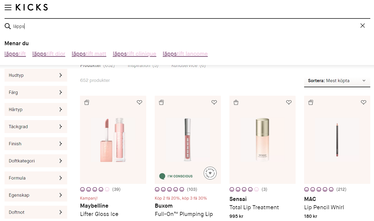Click the MAC brand name
374x221 pixels.
[310, 199]
